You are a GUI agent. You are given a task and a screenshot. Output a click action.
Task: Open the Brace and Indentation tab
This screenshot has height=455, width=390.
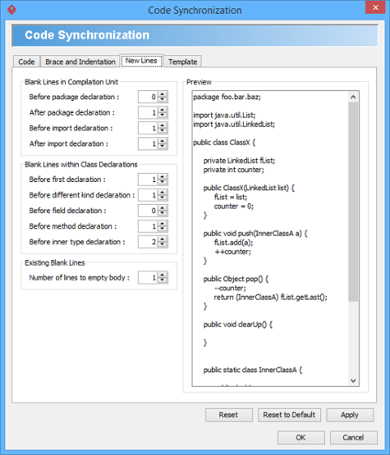80,62
